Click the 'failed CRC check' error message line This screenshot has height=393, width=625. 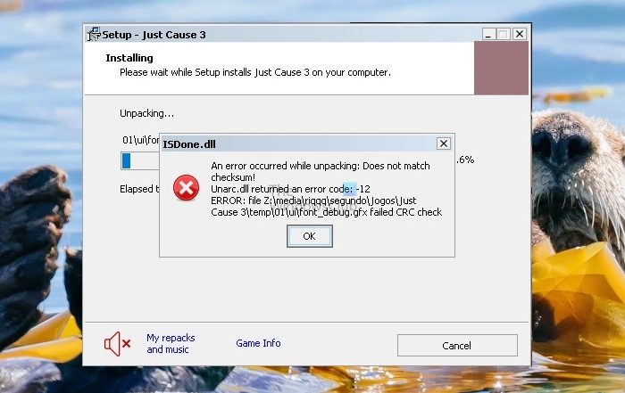pos(327,212)
